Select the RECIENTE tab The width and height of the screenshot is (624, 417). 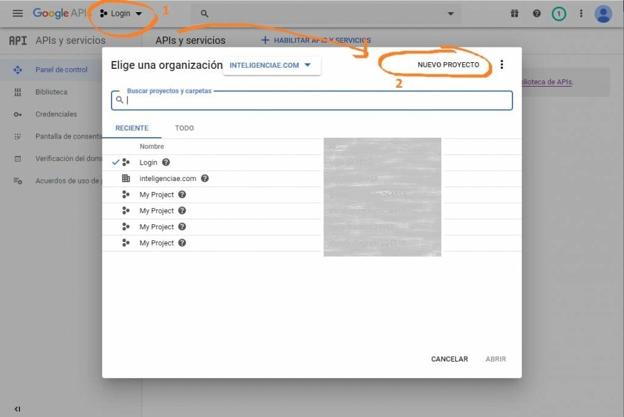(132, 128)
